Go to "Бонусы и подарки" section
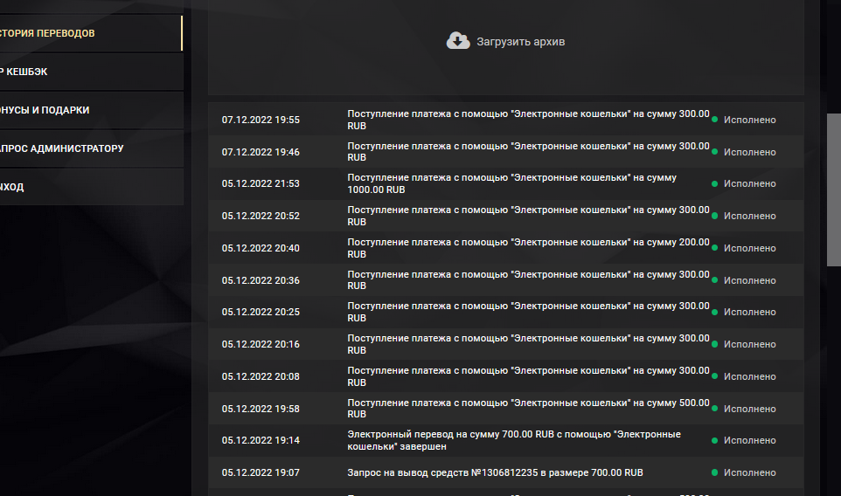This screenshot has height=496, width=841. pyautogui.click(x=91, y=110)
